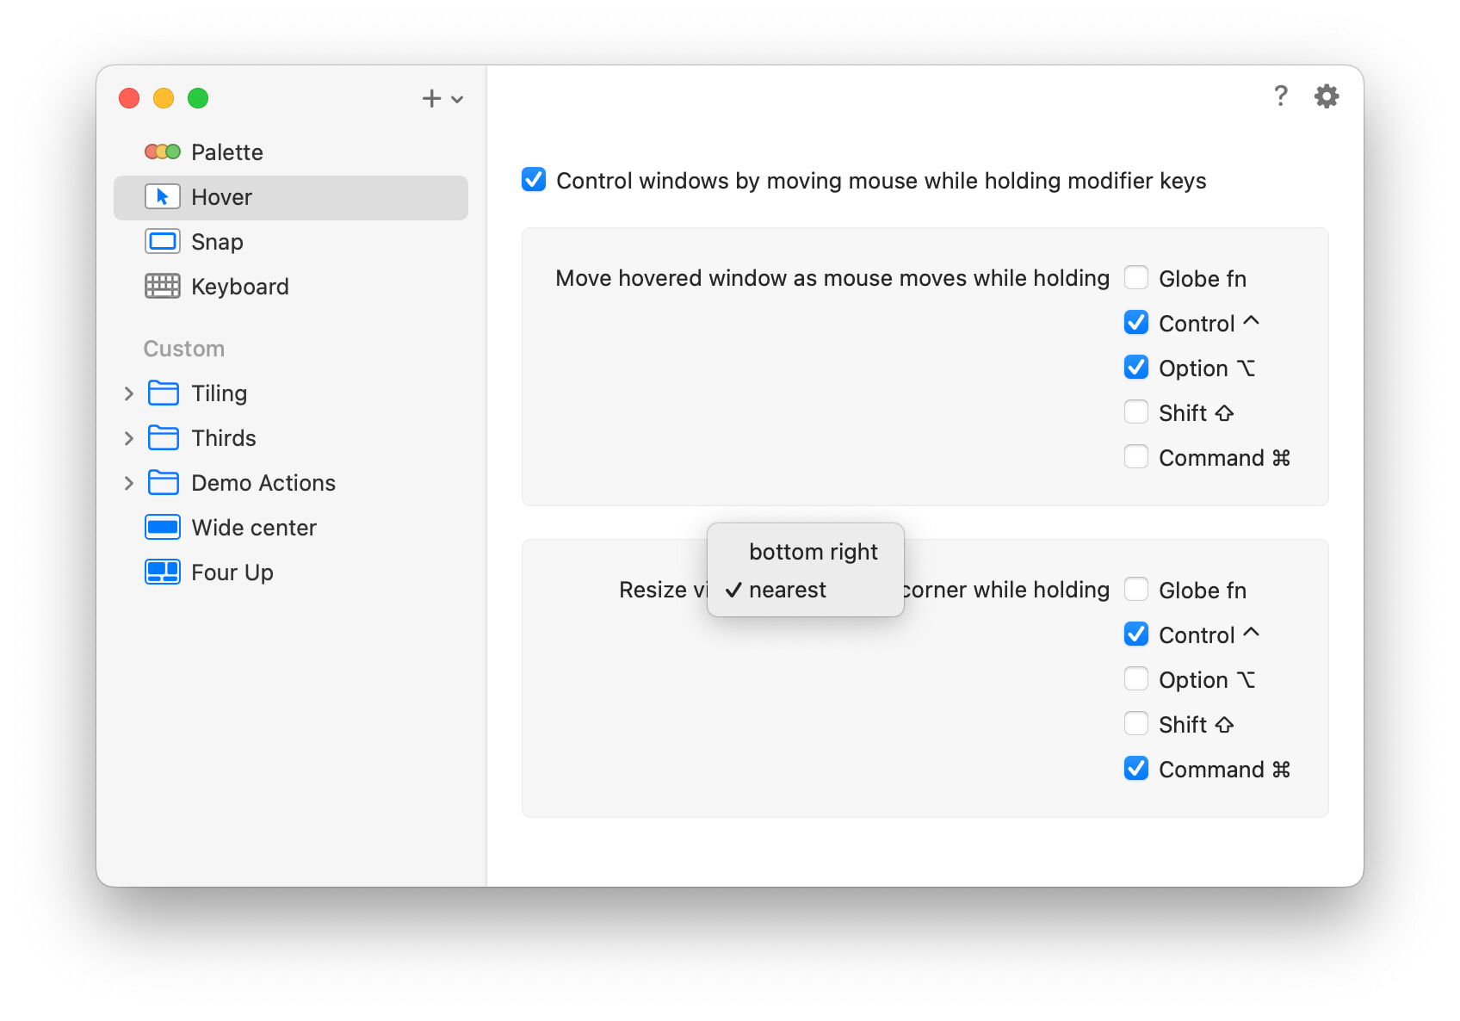Click the Keyboard icon in sidebar

[x=162, y=287]
